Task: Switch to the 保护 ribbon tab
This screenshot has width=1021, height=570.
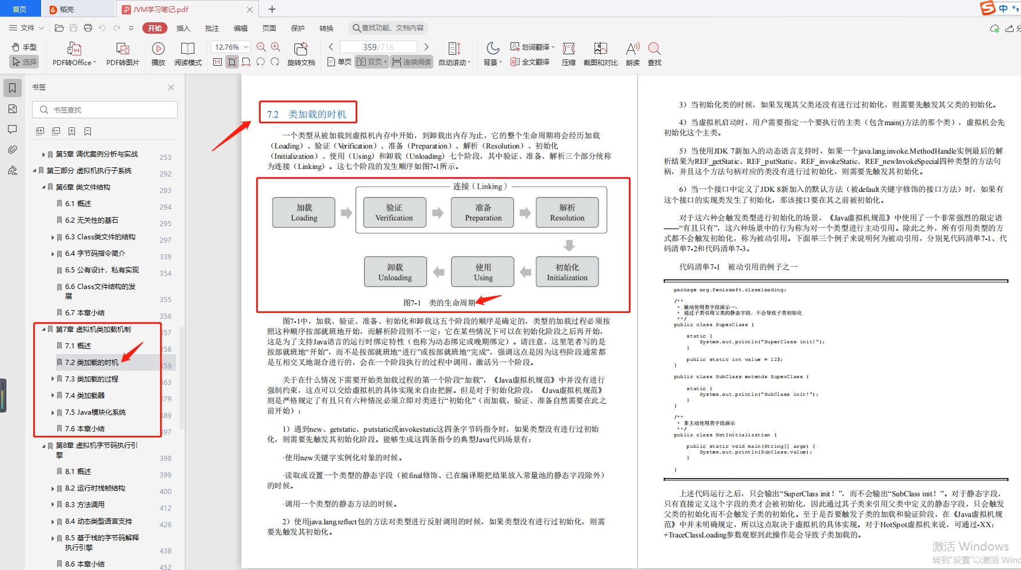Action: pos(297,28)
